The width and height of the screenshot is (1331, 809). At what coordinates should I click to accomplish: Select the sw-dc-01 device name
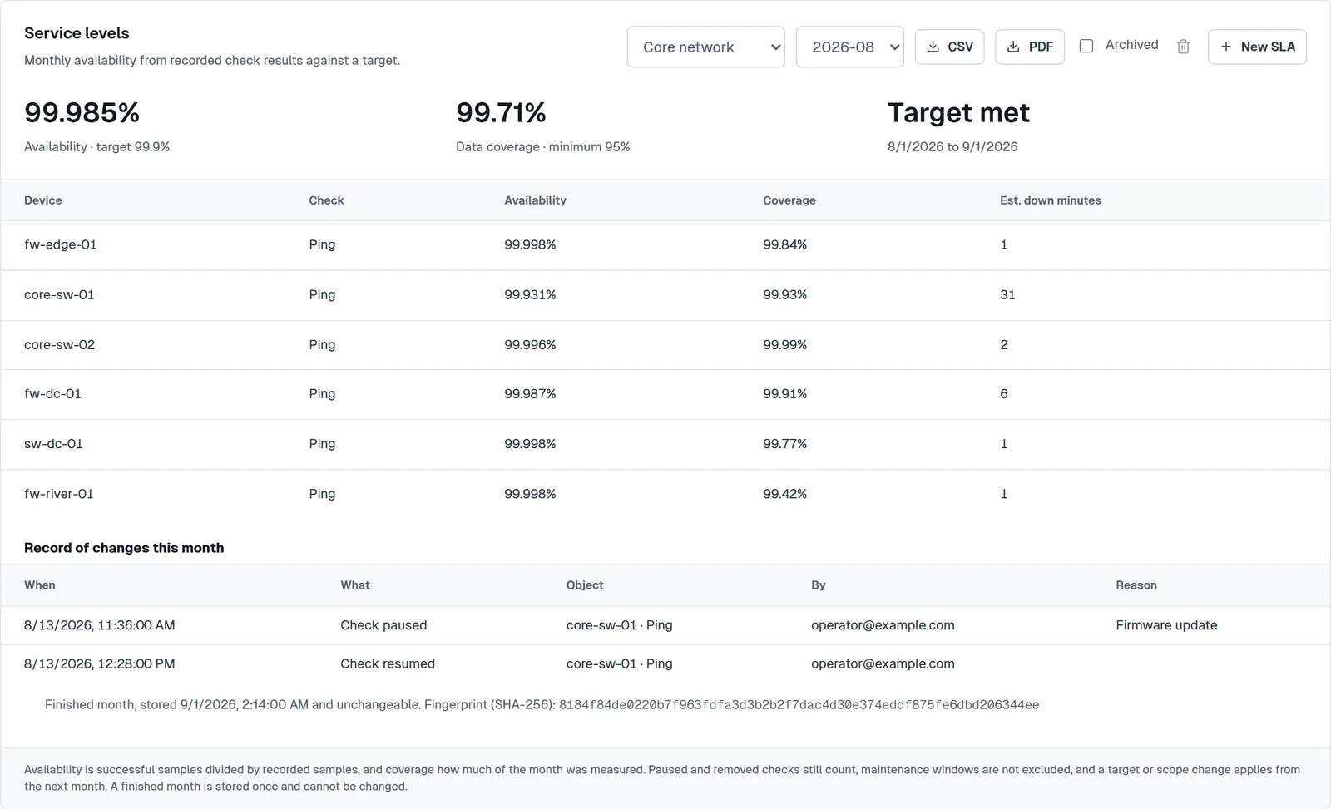pos(53,443)
